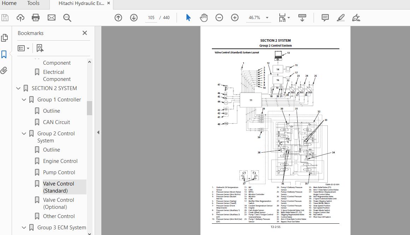Email the PDF as attachment

click(x=51, y=17)
